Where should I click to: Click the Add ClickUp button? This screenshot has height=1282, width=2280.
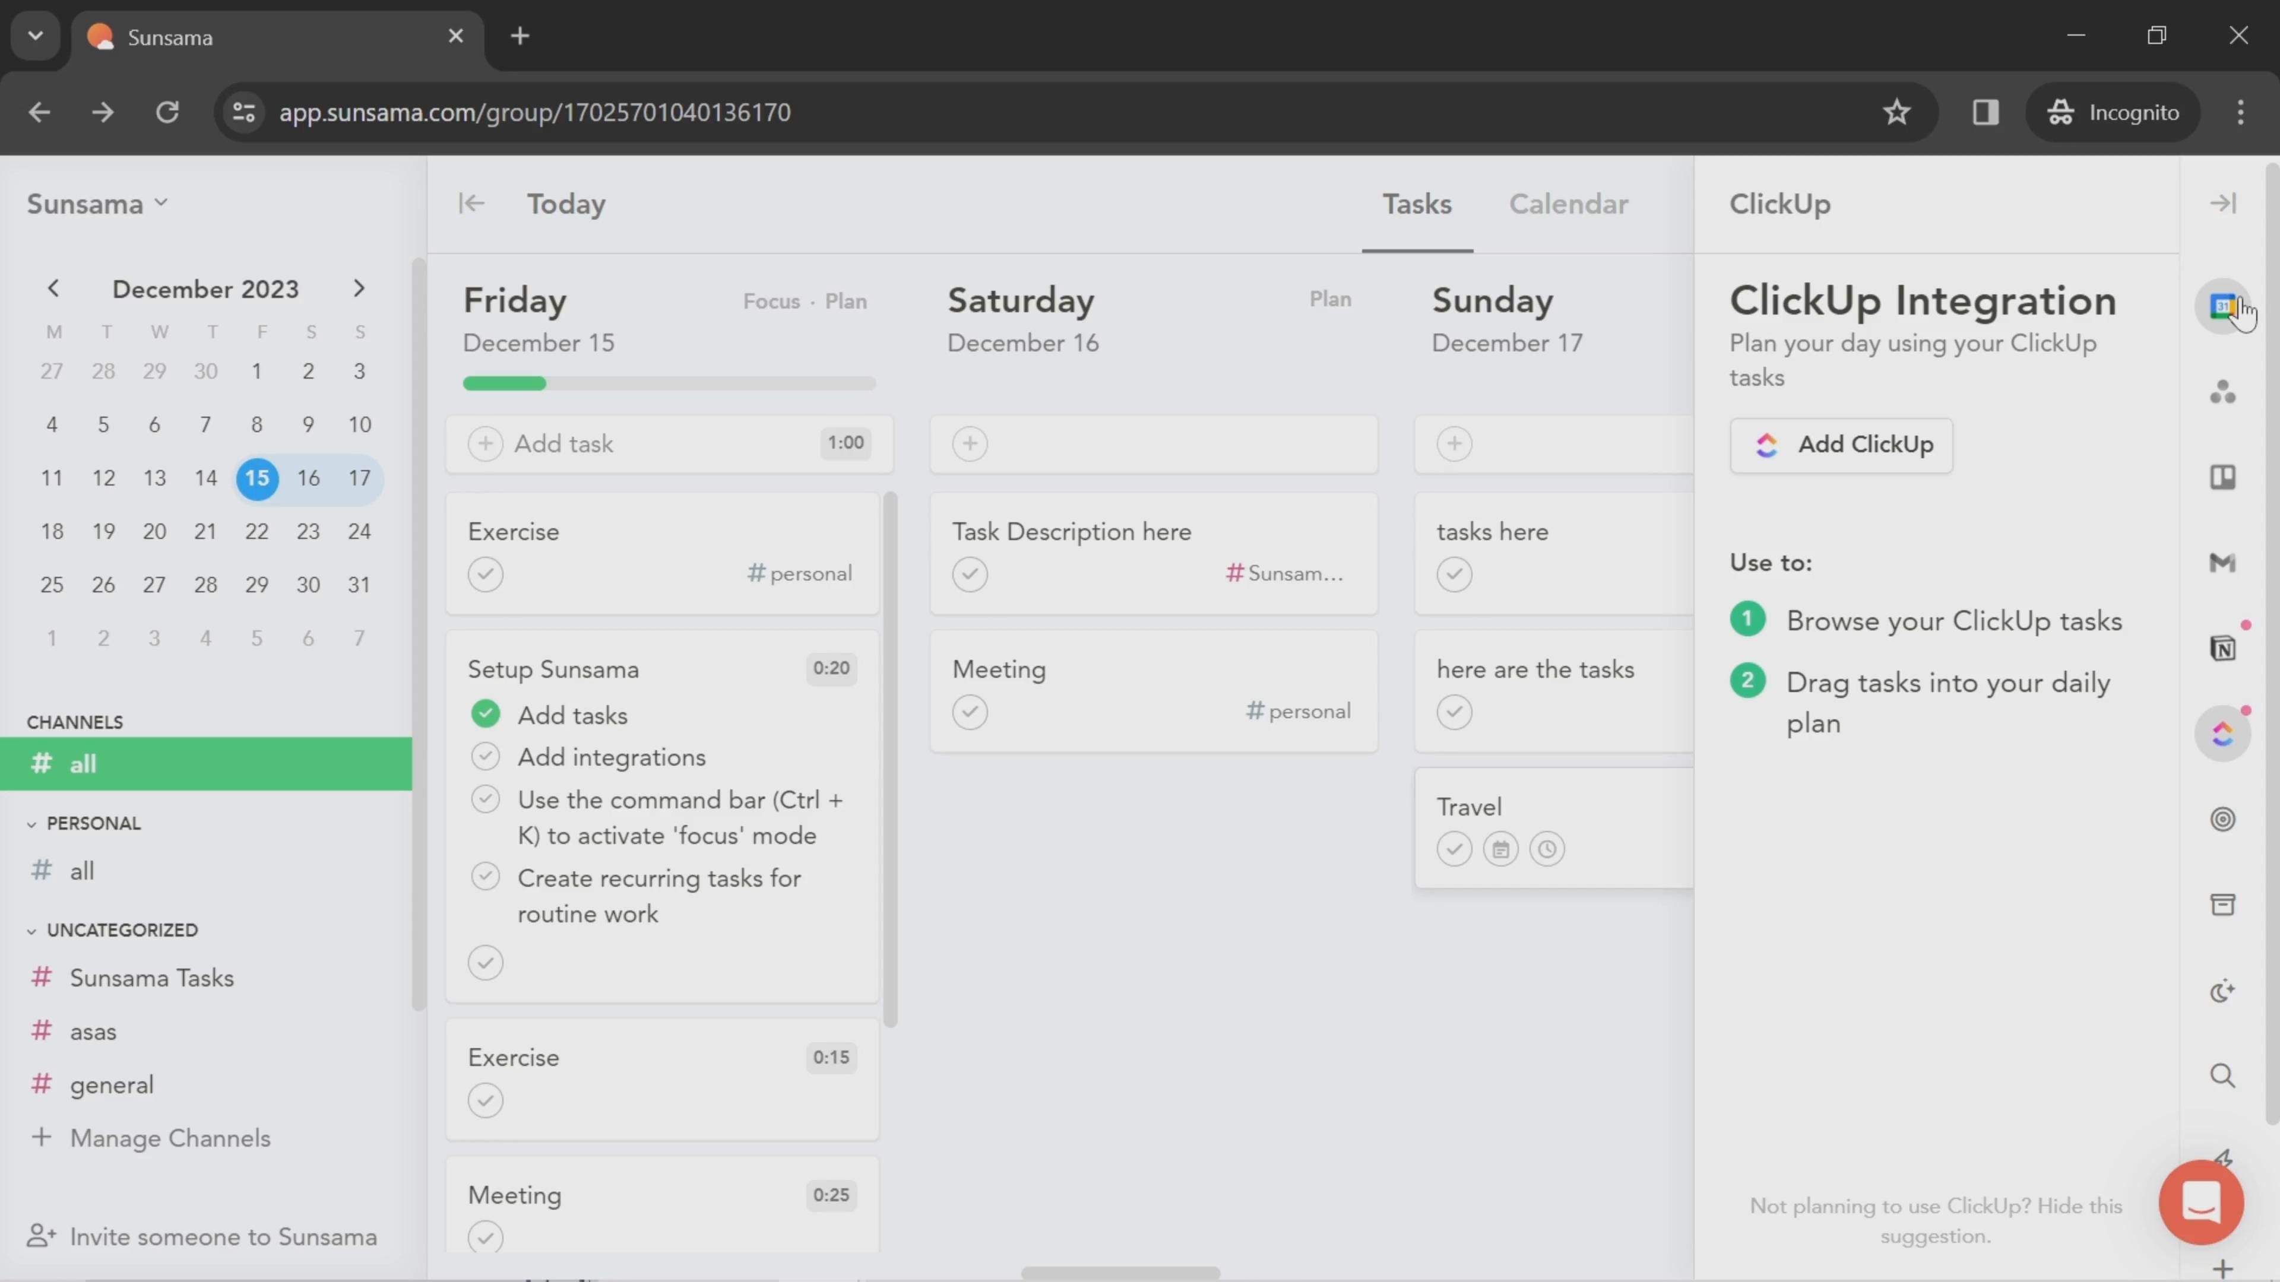point(1840,444)
